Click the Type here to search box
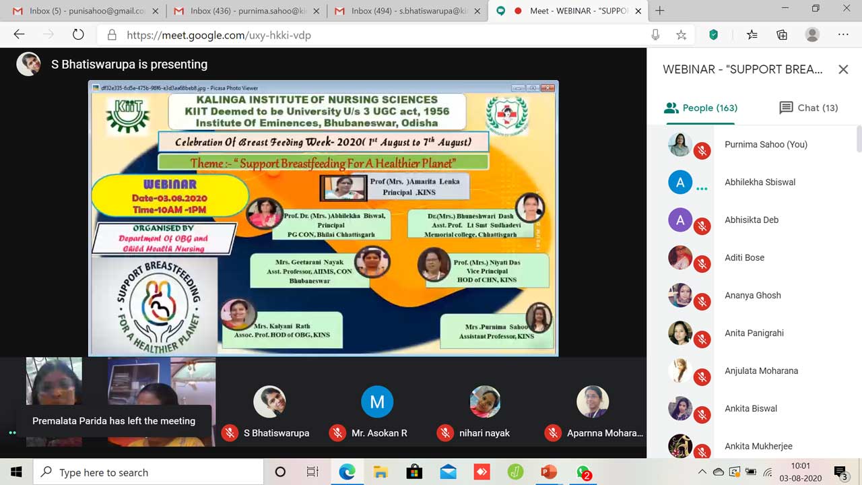This screenshot has width=862, height=485. pos(148,472)
